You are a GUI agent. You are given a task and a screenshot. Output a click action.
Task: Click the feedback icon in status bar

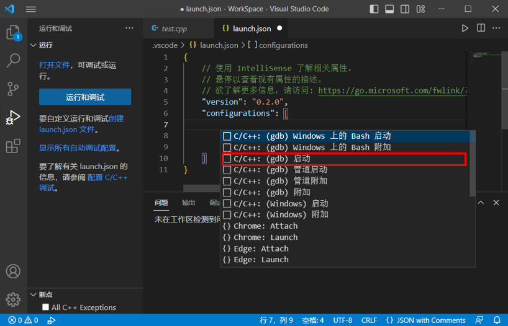pyautogui.click(x=479, y=320)
